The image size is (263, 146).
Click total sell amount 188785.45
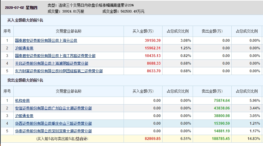pyautogui.click(x=220, y=139)
